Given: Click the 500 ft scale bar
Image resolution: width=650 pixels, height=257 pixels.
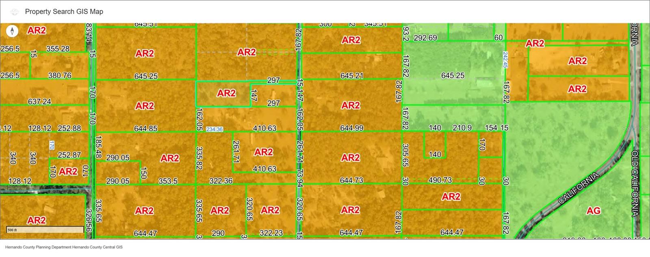Looking at the screenshot, I should click(x=45, y=230).
